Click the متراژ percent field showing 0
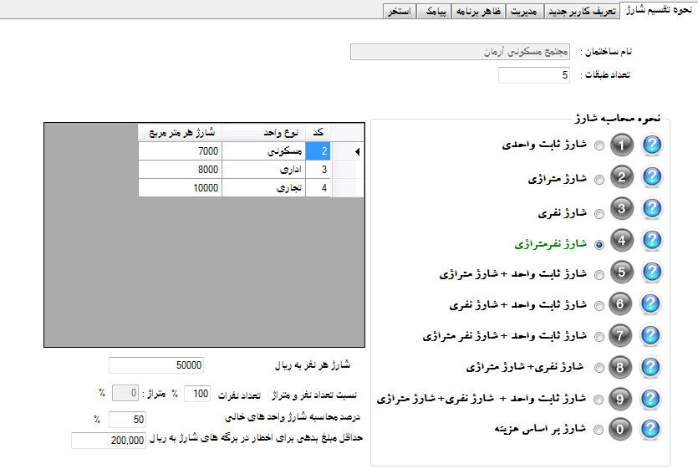 tap(125, 393)
